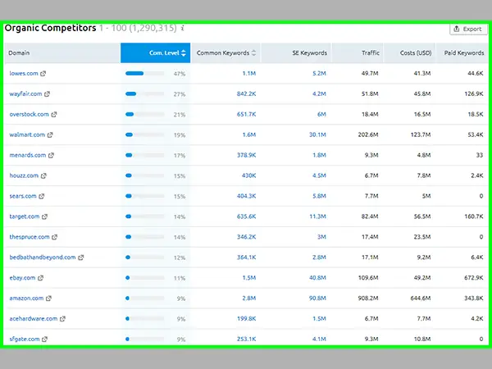The height and width of the screenshot is (369, 492).
Task: Open walmart.com SE keywords 30.1M
Action: click(x=317, y=134)
